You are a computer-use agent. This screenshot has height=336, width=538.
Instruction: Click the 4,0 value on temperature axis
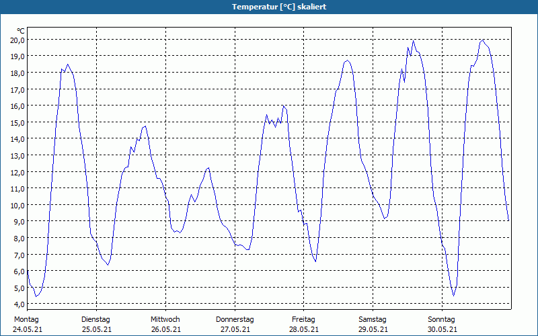[18, 304]
